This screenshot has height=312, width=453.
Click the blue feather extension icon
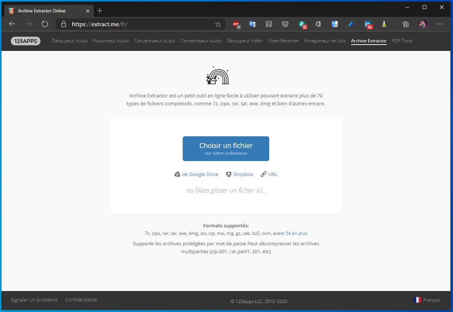pyautogui.click(x=351, y=24)
